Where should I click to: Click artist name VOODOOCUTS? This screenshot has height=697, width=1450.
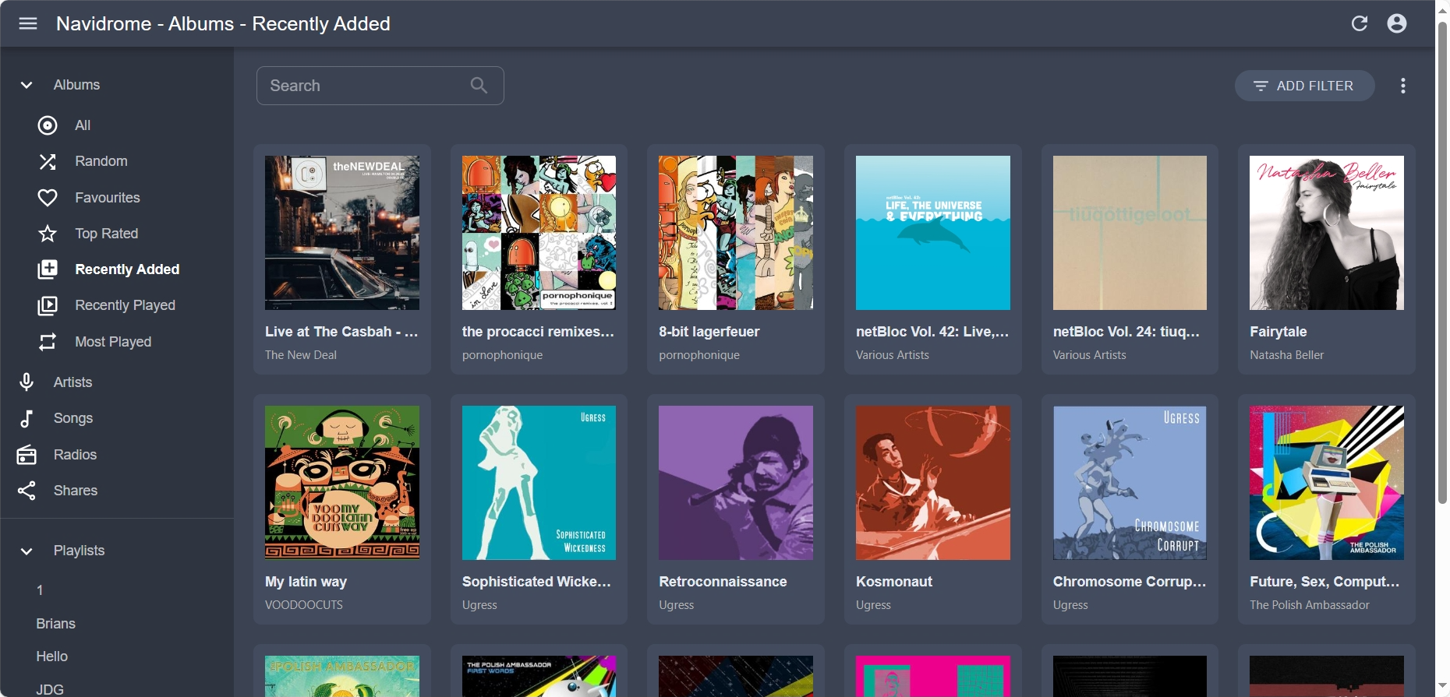click(x=304, y=605)
